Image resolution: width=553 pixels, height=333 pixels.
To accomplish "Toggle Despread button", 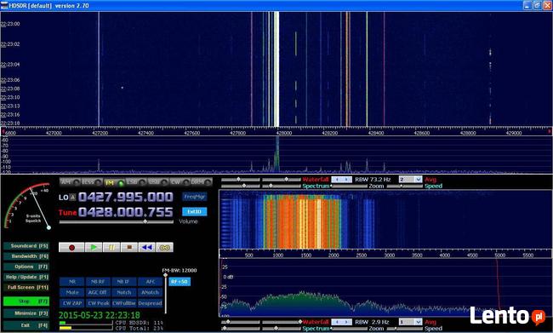I will (151, 303).
